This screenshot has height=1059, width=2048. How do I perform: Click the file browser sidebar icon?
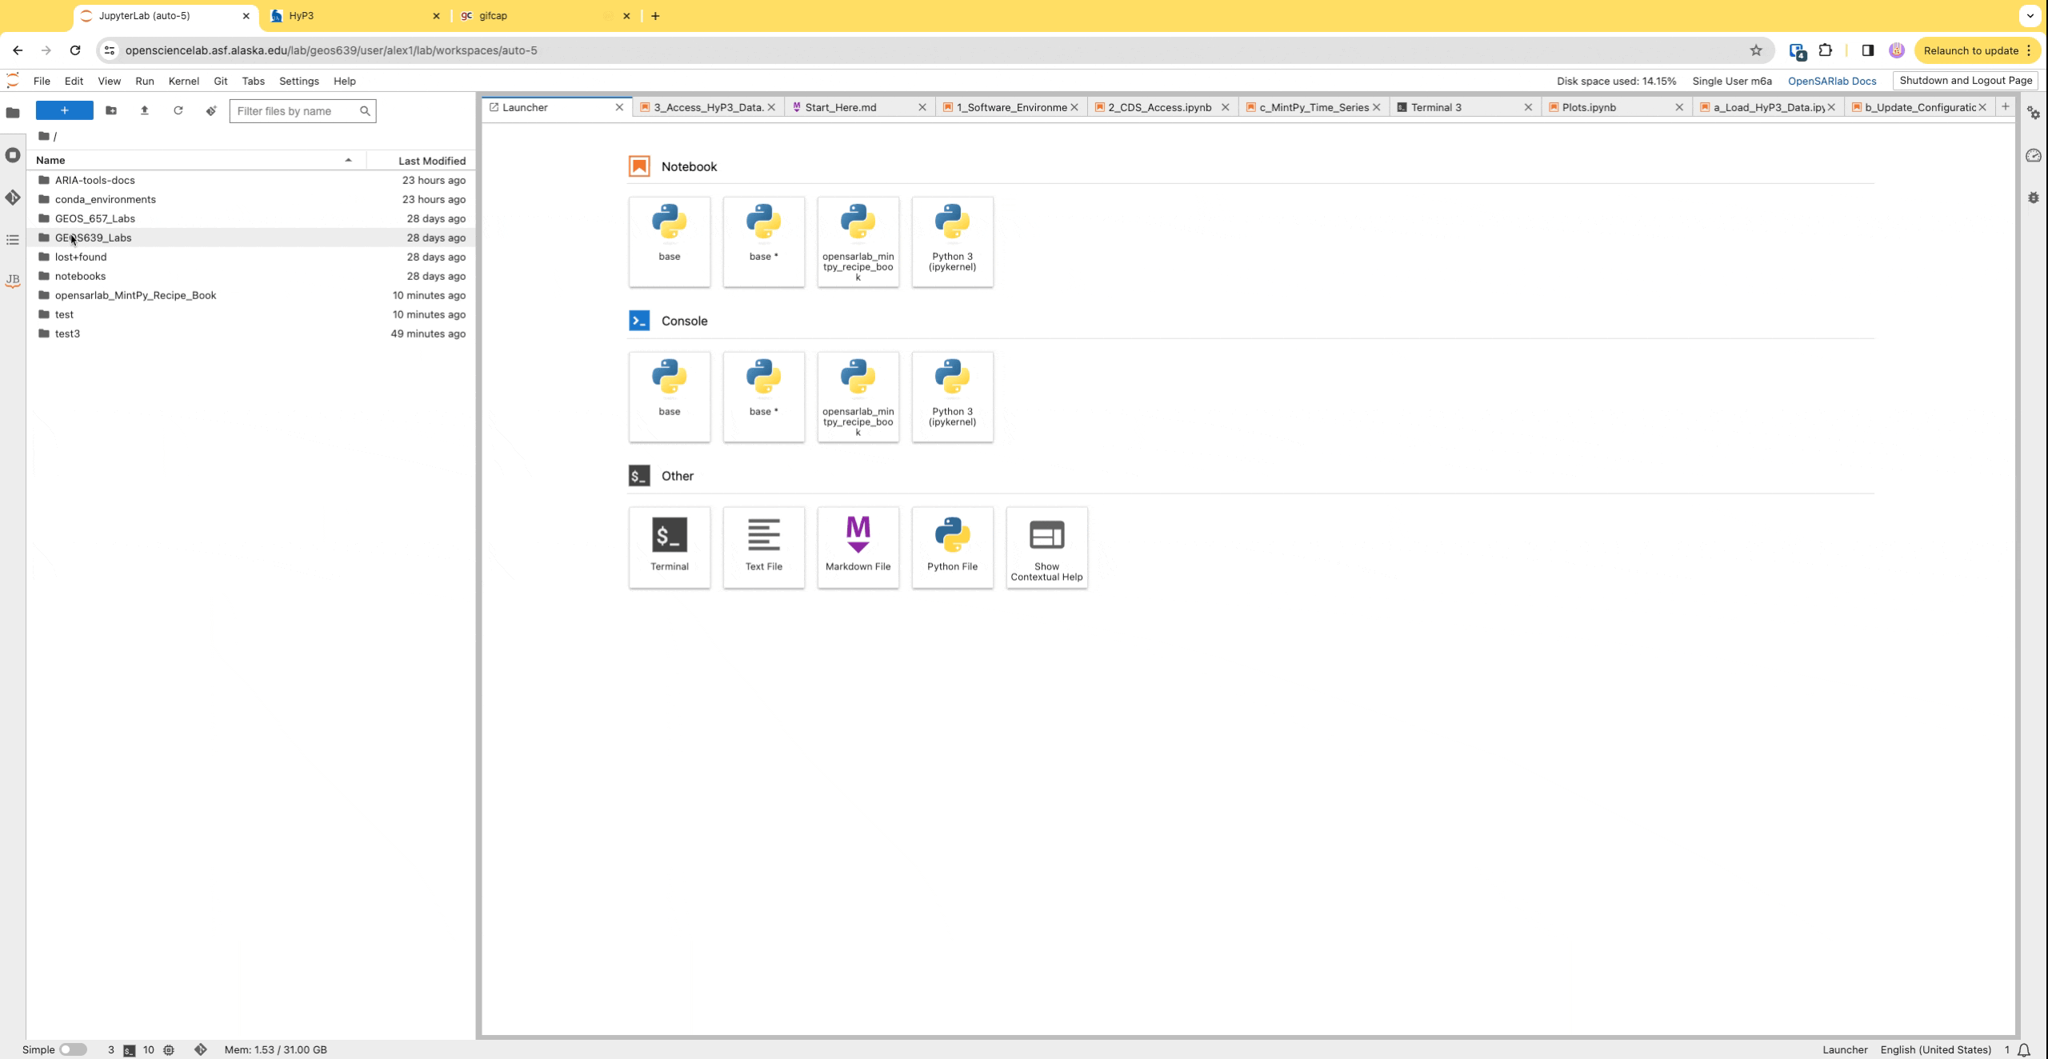point(12,110)
